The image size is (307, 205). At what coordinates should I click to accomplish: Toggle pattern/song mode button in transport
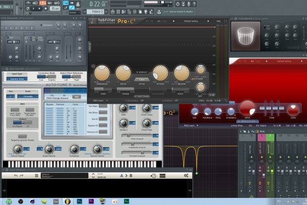[27, 9]
